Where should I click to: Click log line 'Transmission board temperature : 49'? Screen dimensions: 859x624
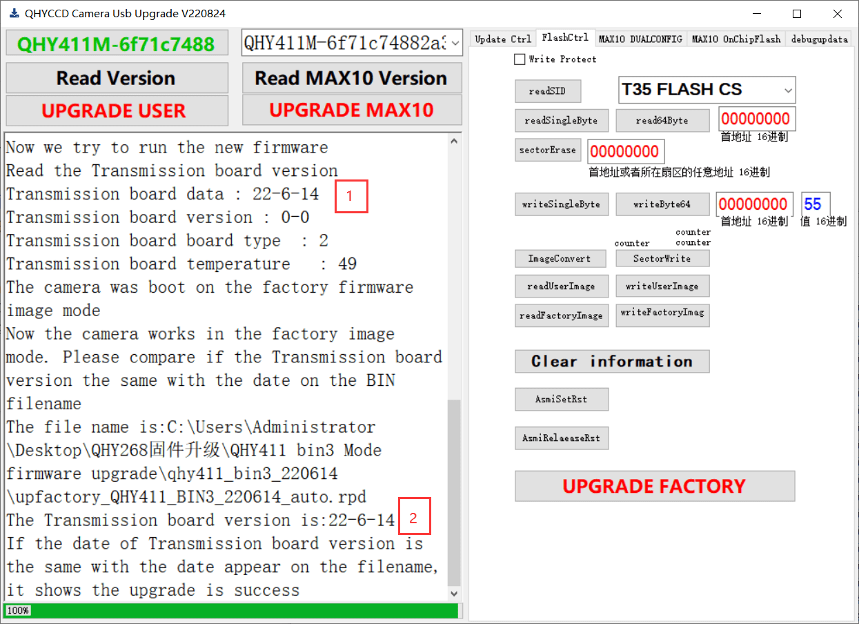coord(181,264)
